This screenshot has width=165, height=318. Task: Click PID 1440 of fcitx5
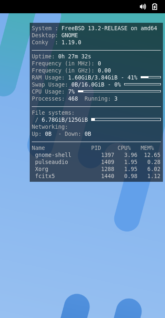108,176
